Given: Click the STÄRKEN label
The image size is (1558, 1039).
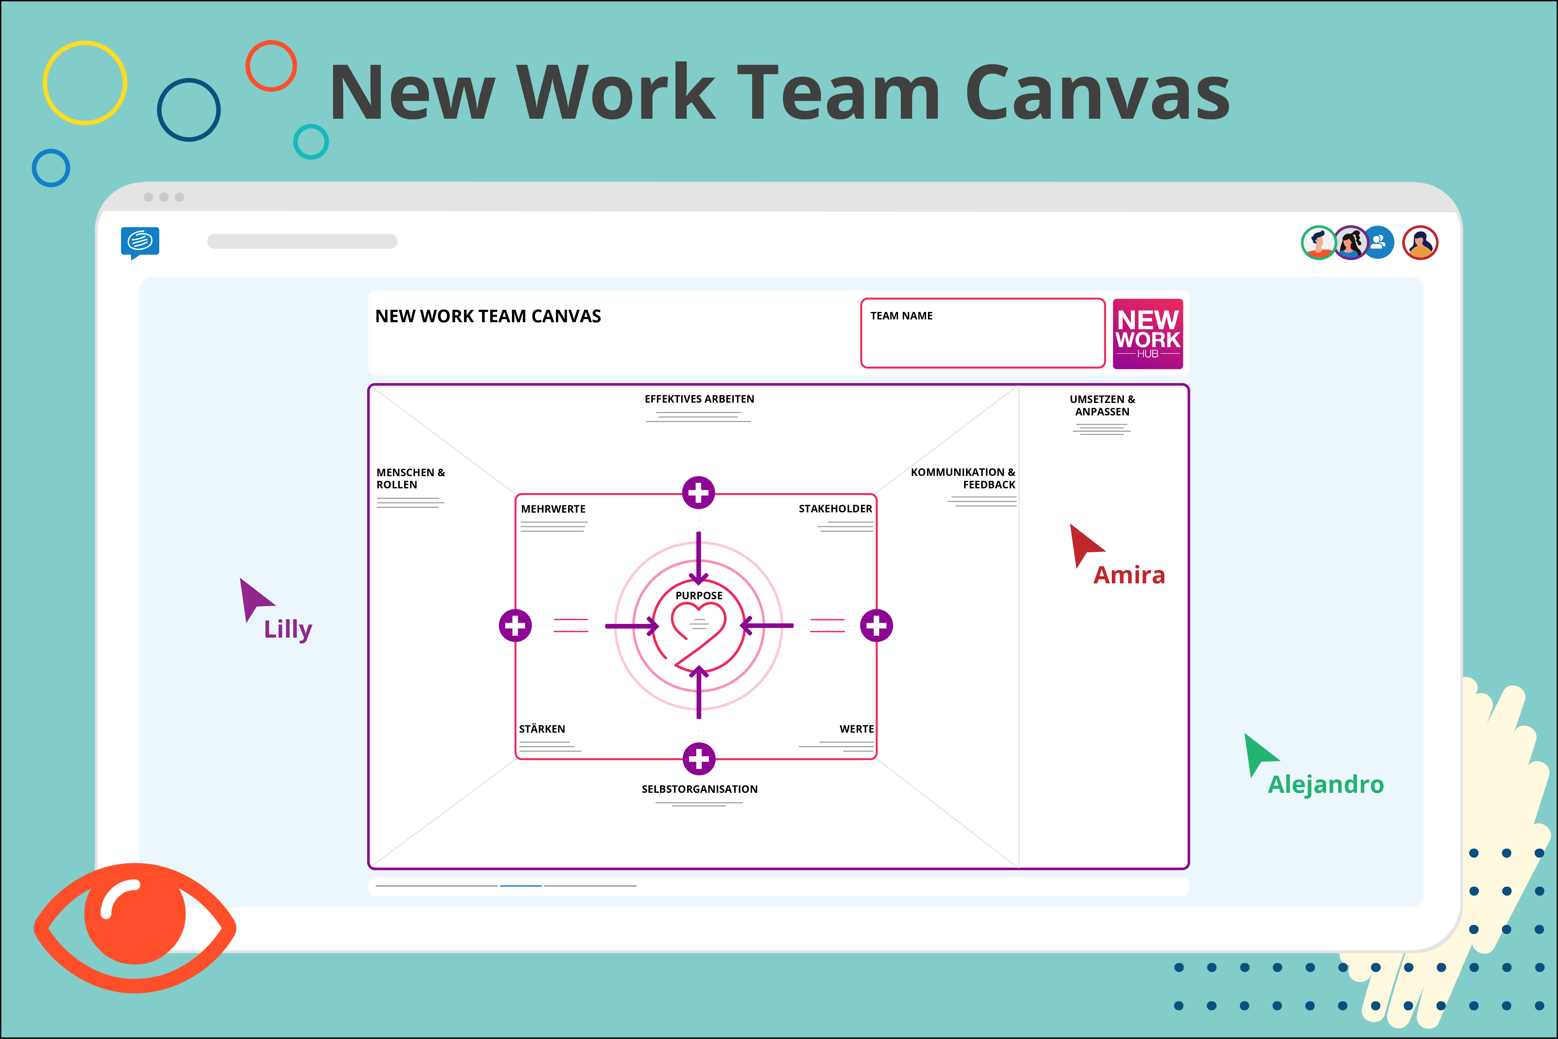Looking at the screenshot, I should click(x=542, y=728).
